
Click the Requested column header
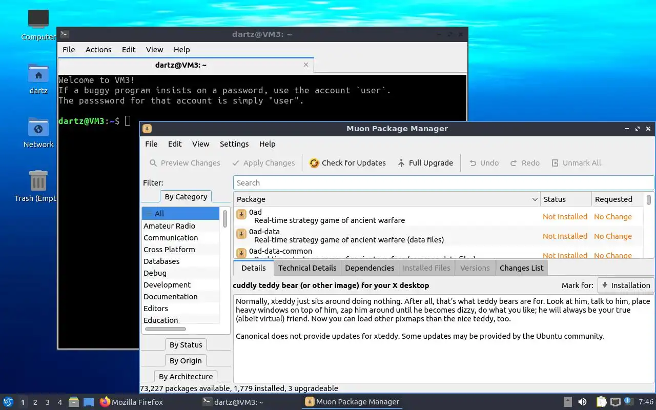(618, 199)
